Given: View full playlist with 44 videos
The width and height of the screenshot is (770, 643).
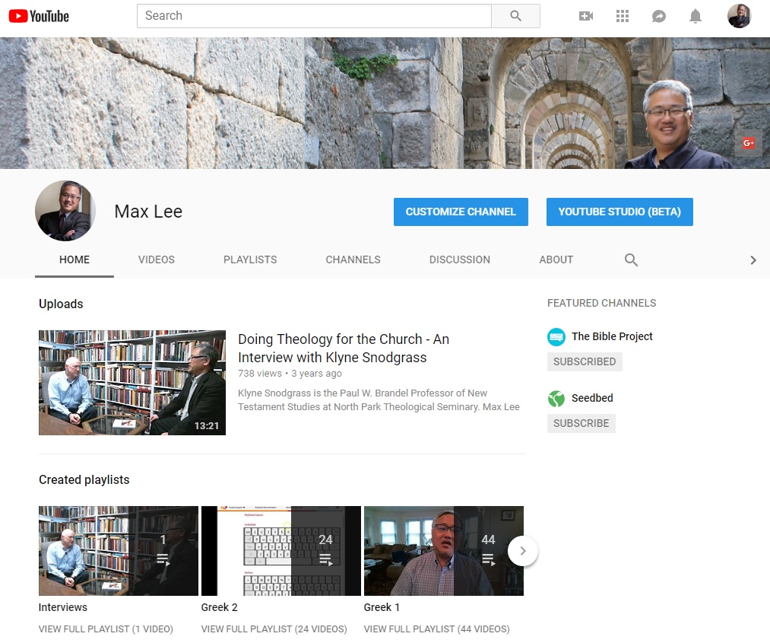Looking at the screenshot, I should [436, 629].
